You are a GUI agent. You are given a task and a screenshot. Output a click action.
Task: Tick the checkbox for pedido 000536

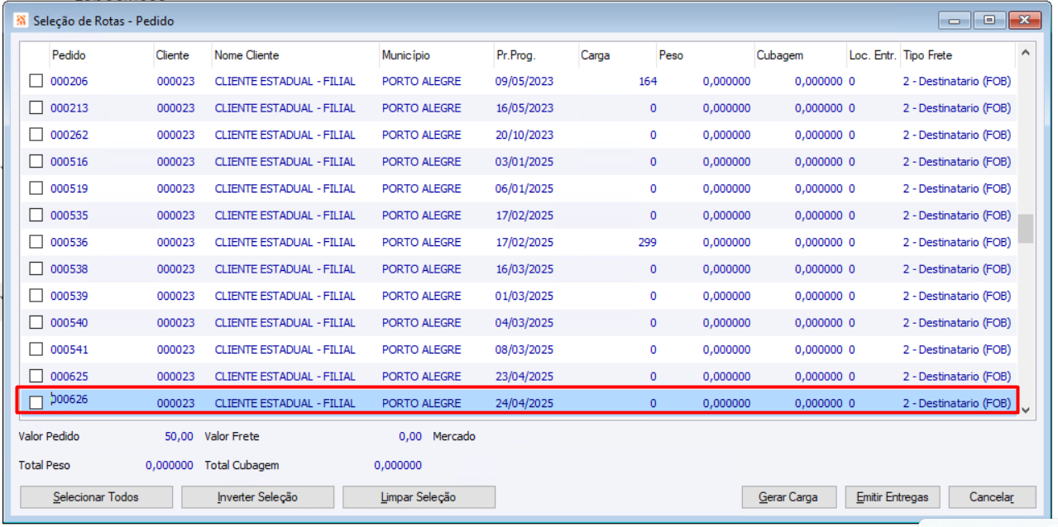tap(36, 242)
